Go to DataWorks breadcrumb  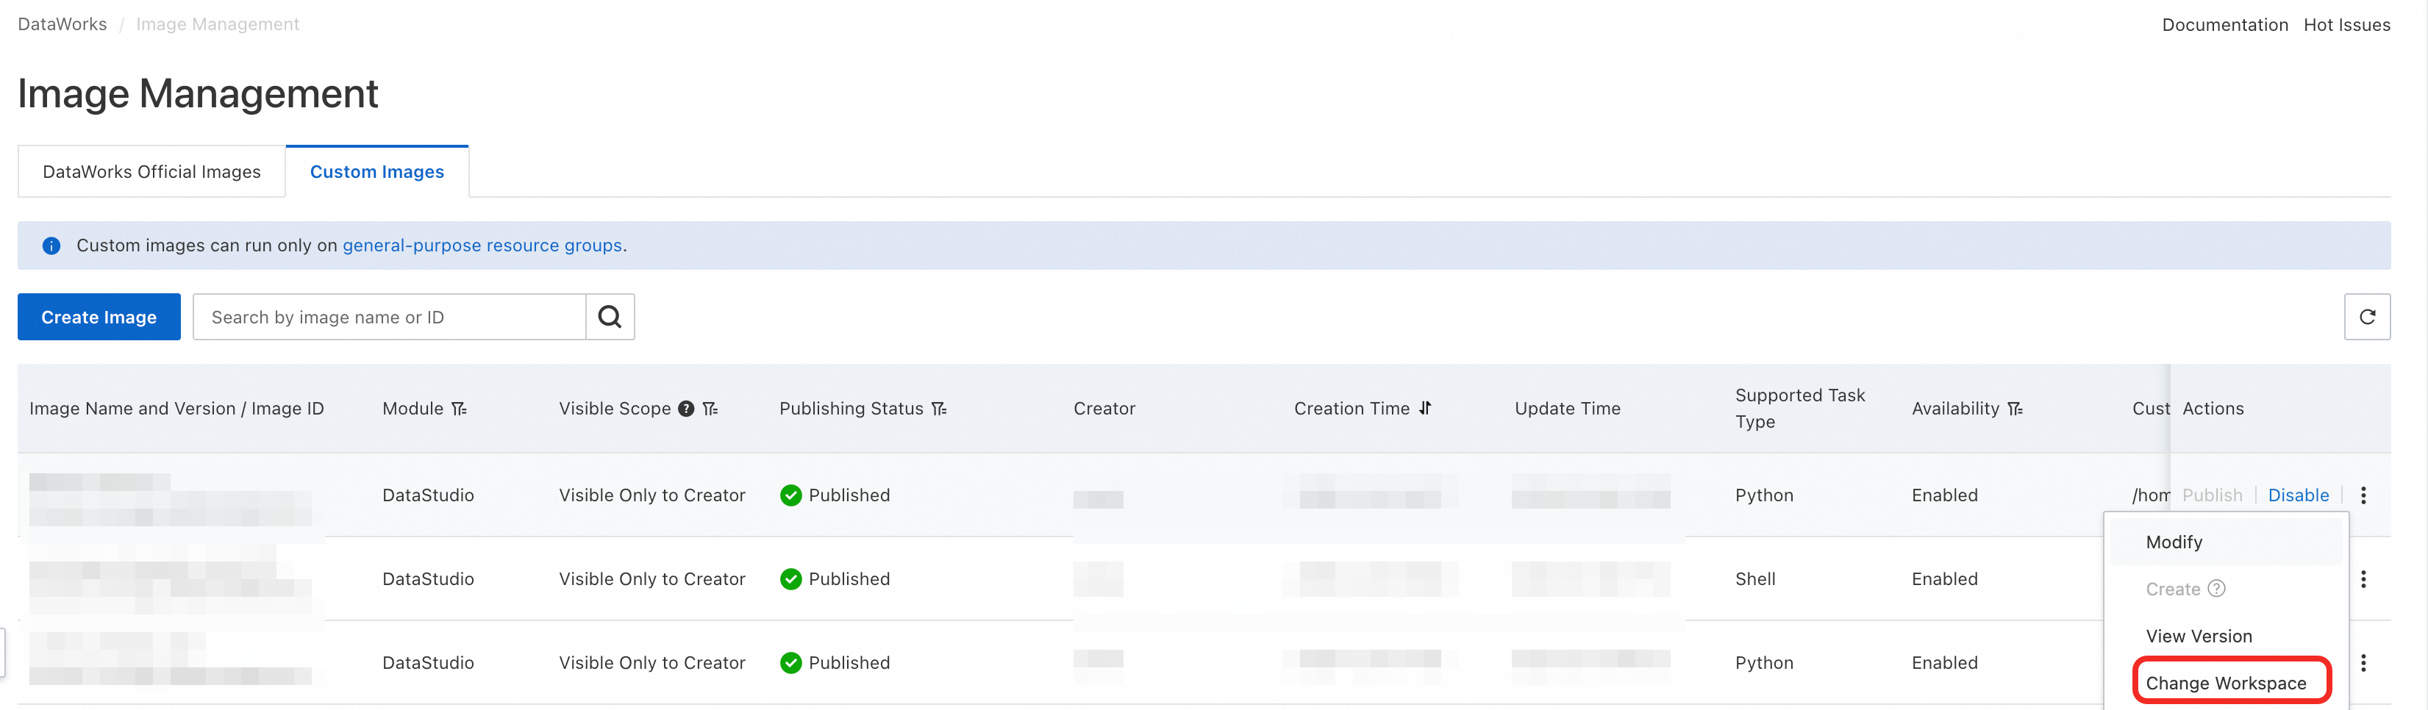click(x=63, y=24)
